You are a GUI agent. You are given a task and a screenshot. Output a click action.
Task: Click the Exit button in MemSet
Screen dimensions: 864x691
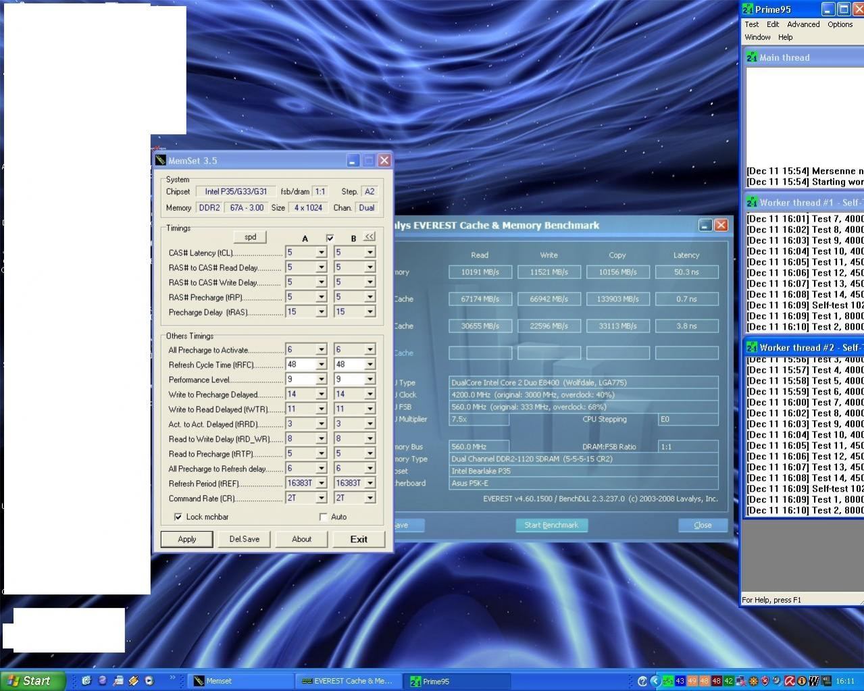359,539
